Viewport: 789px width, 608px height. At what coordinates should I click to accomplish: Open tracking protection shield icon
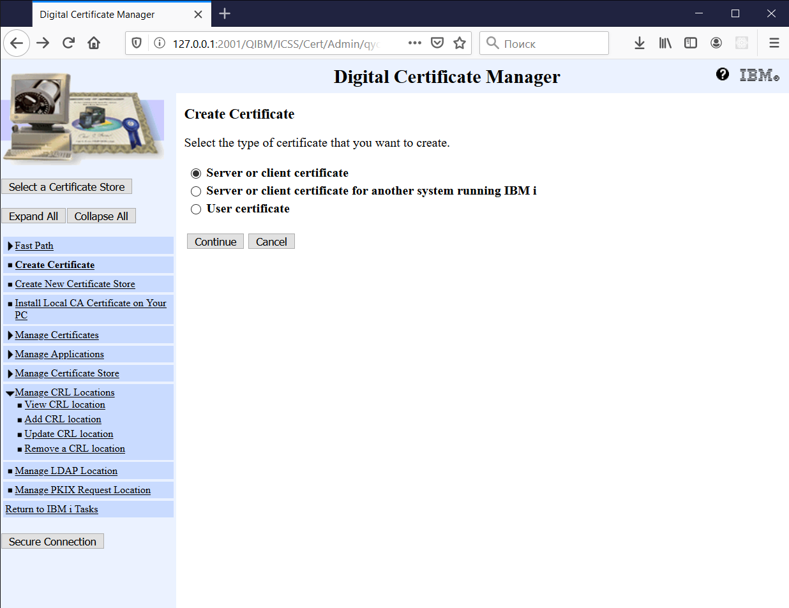click(137, 43)
